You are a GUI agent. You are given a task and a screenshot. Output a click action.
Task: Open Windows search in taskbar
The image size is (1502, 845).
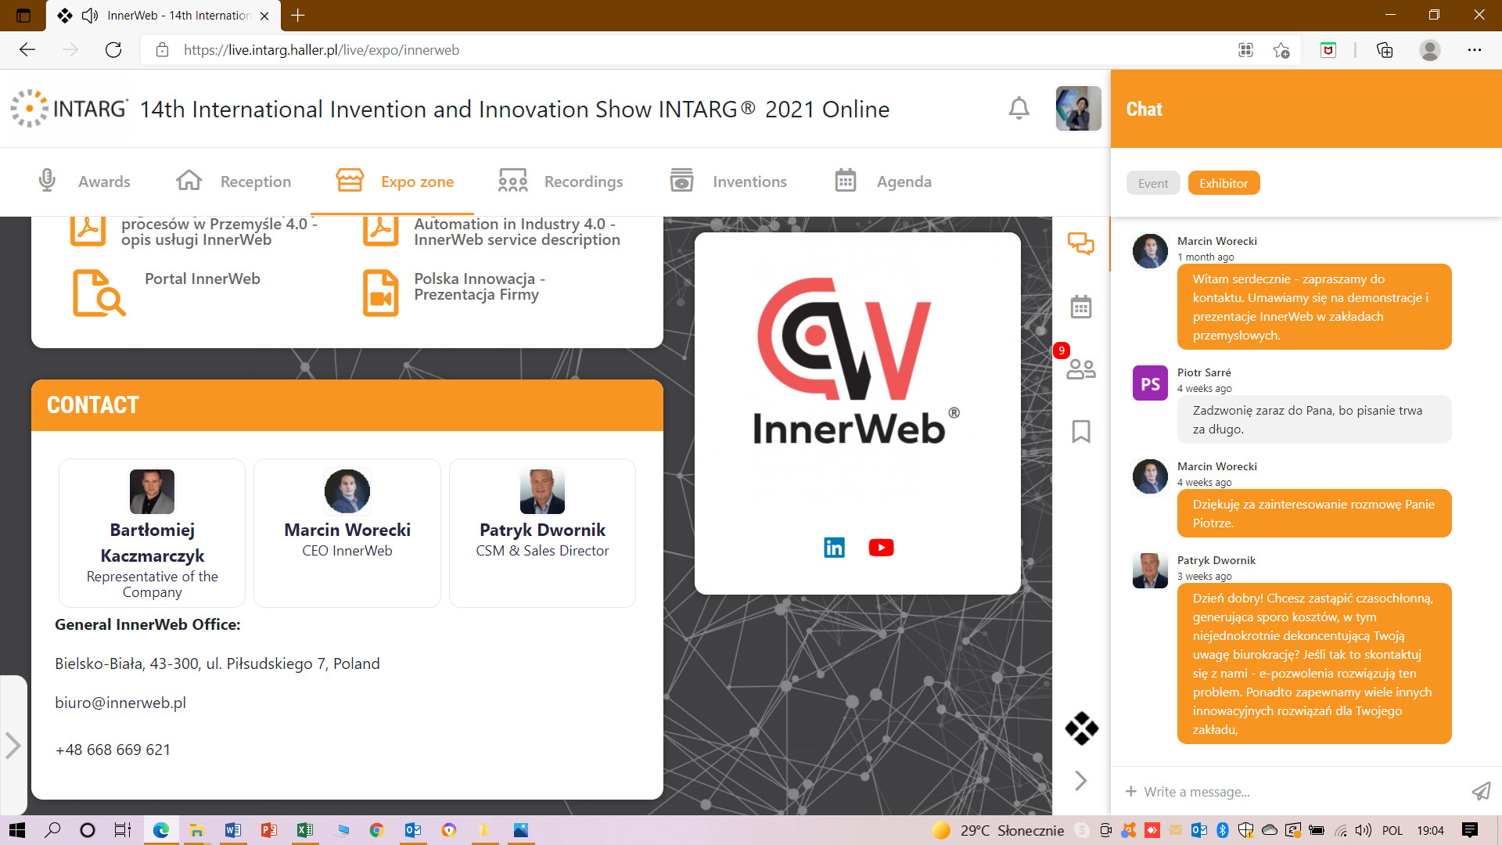(52, 830)
